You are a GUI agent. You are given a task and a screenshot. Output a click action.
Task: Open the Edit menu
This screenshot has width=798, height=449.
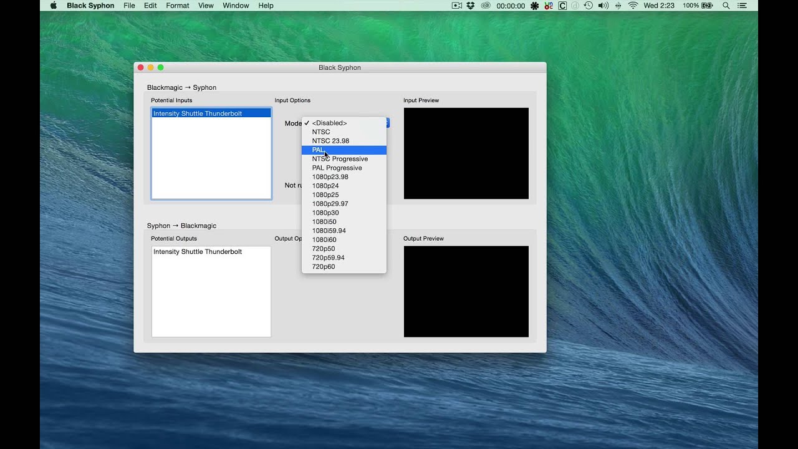(150, 6)
